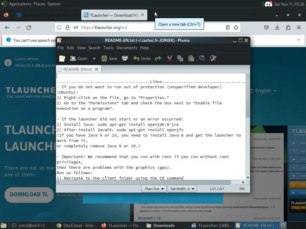This screenshot has width=306, height=229.
Task: Open the Firefox hamburger menu
Action: pyautogui.click(x=299, y=27)
